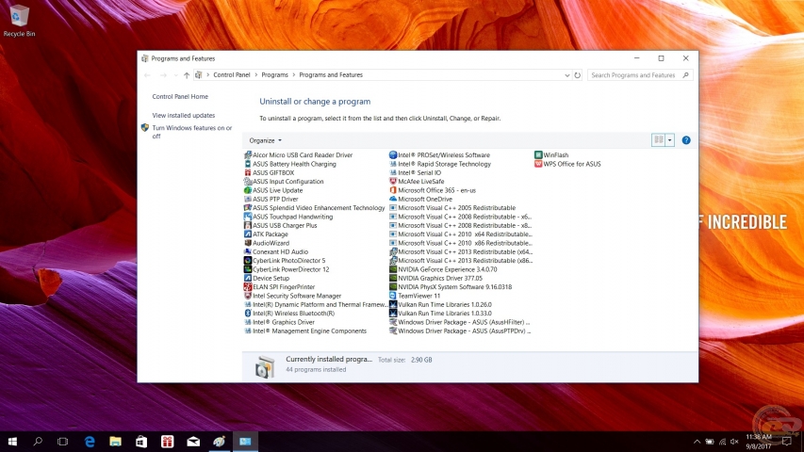Image resolution: width=804 pixels, height=452 pixels.
Task: Click the Control Panel breadcrumb
Action: (x=232, y=74)
